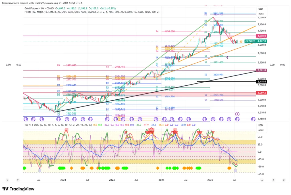Open the apoz unit selector on the indicator pane
Screen dimensions: 291x195
coord(261,130)
